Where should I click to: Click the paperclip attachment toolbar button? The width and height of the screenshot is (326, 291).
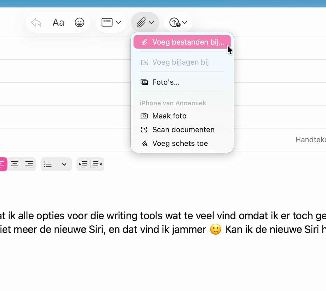click(x=142, y=22)
